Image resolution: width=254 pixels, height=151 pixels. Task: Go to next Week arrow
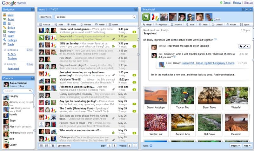coord(135,146)
